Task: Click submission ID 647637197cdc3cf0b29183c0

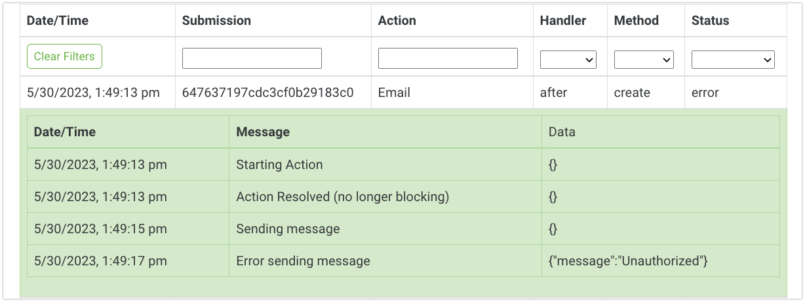Action: click(x=268, y=92)
